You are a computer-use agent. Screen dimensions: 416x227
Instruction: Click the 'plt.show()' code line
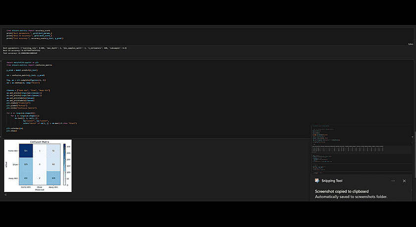pos(12,131)
